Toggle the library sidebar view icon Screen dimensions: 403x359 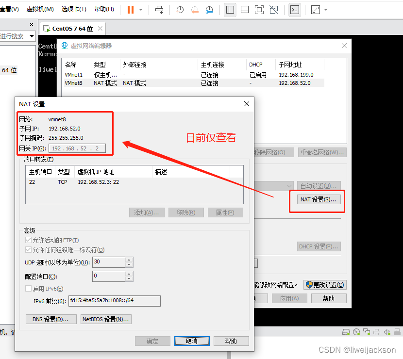tap(230, 10)
